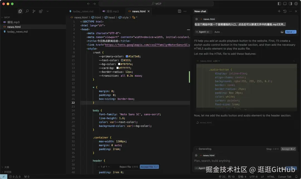This screenshot has width=301, height=179.
Task: Open the Explorer files icon
Action: pyautogui.click(x=20, y=11)
